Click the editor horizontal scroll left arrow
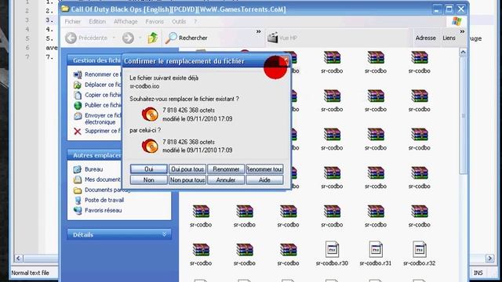The height and width of the screenshot is (282, 502). pos(18,258)
